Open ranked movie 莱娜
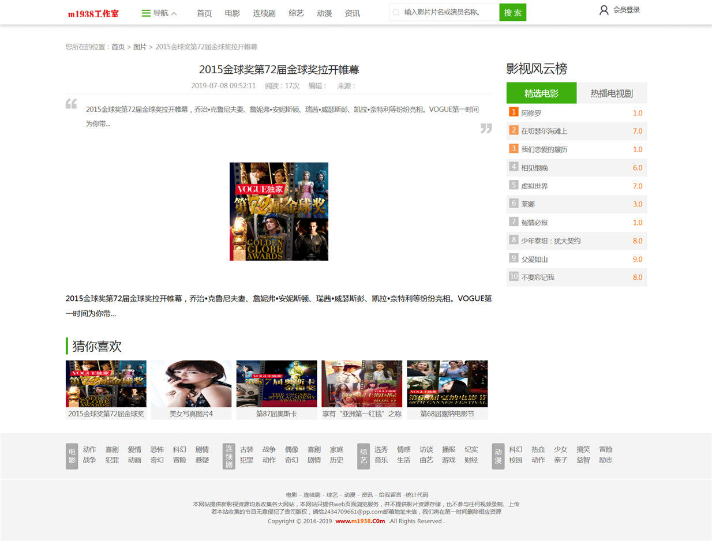712x541 pixels. [x=528, y=204]
